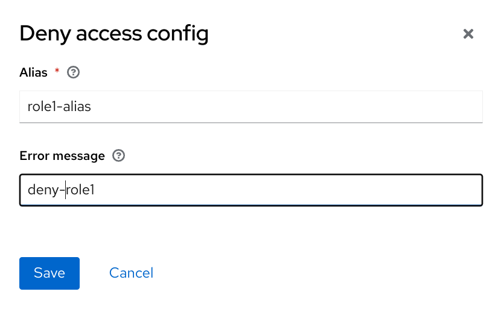501x309 pixels.
Task: Show help for Error message field
Action: click(x=119, y=156)
